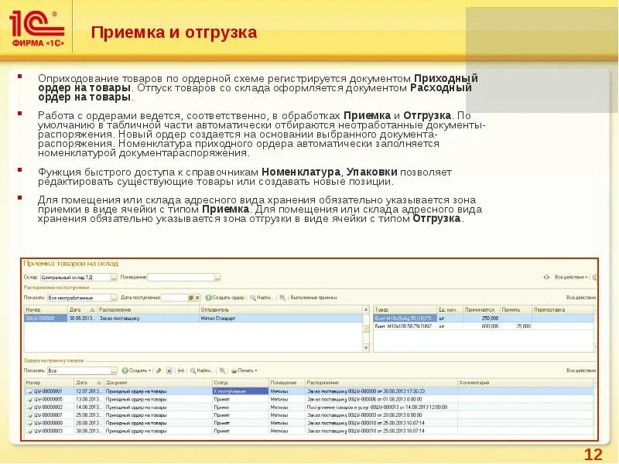Screen dimensions: 619x464
Task: Click К поступлению status cell
Action: [x=240, y=391]
